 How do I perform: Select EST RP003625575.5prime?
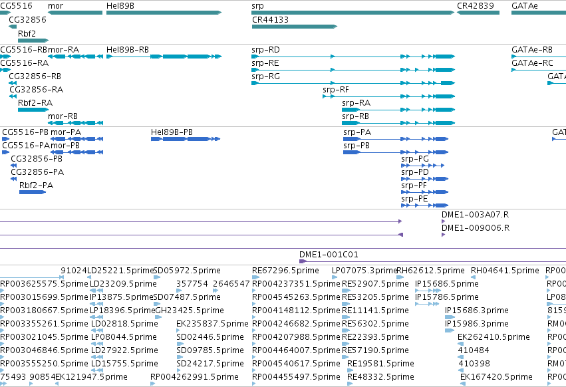44,284
